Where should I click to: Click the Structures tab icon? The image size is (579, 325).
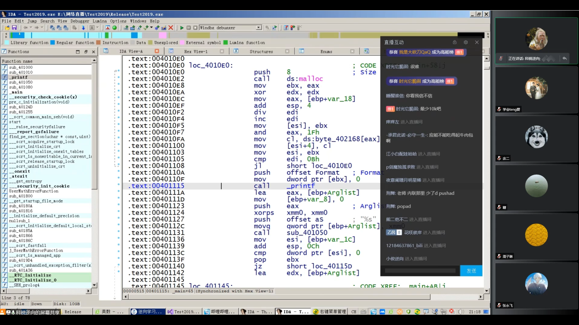[x=236, y=51]
